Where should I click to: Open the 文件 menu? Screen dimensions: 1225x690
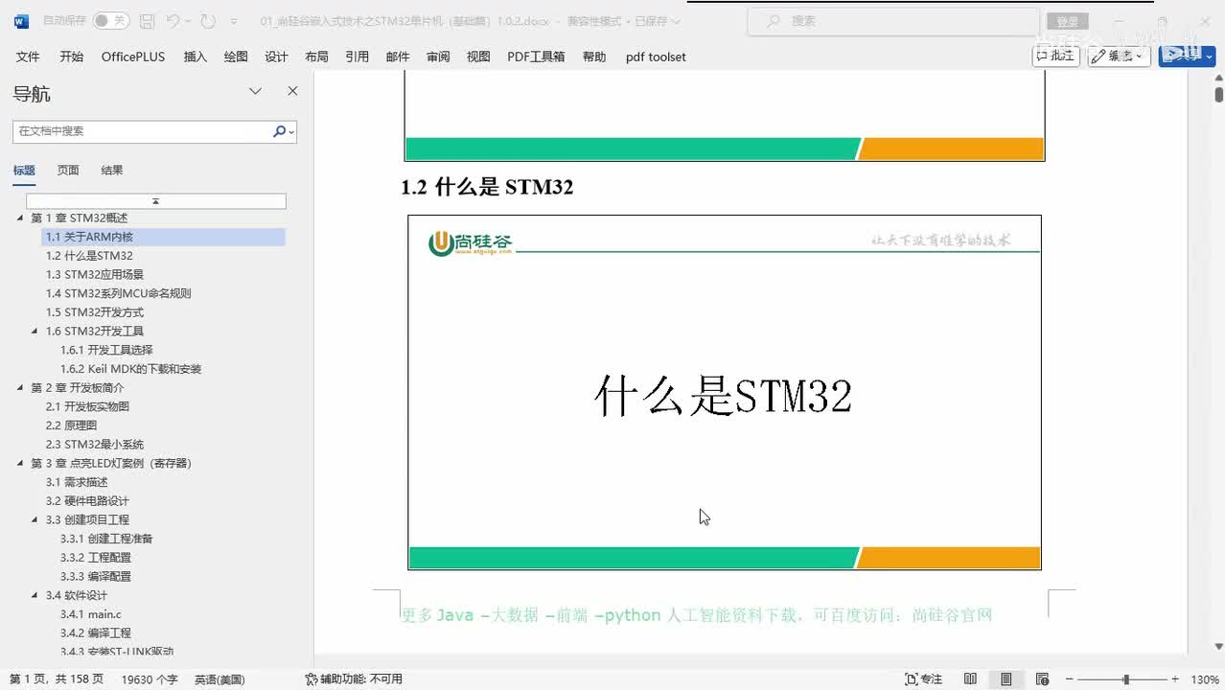click(28, 57)
